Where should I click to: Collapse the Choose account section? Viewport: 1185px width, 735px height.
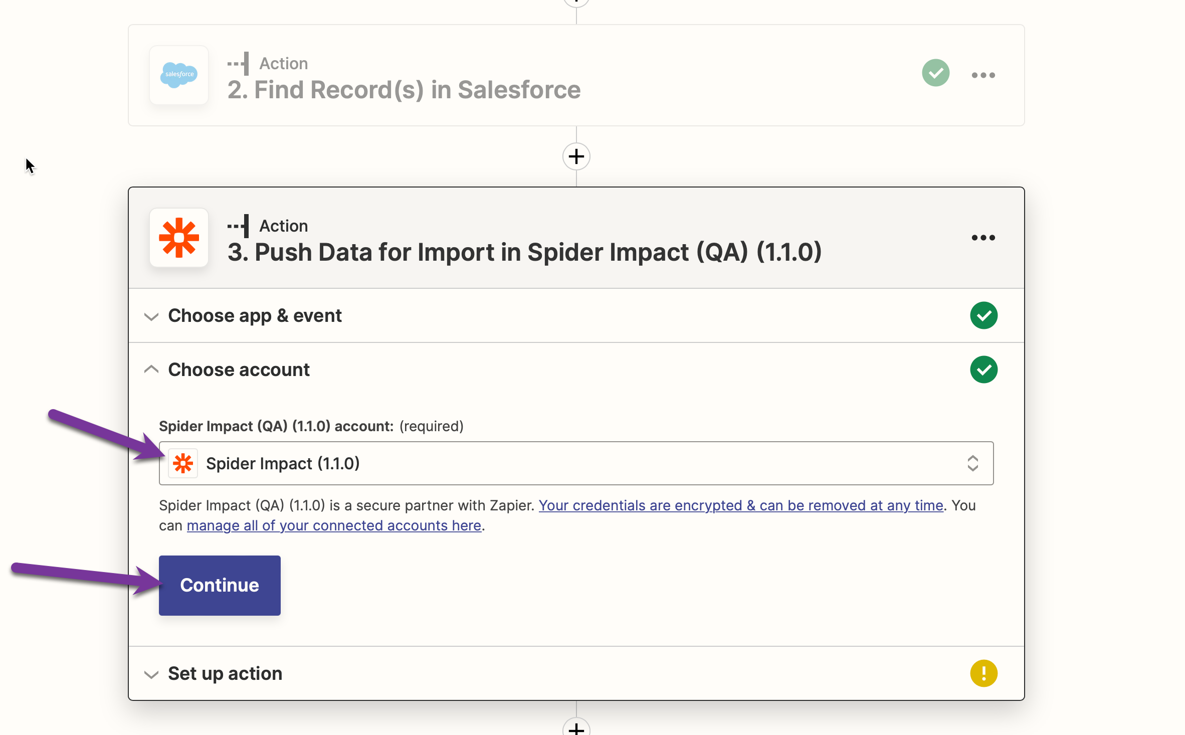[x=151, y=370]
